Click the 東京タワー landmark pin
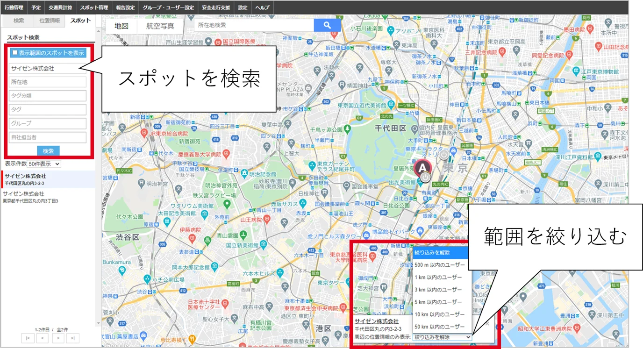This screenshot has width=643, height=349. pos(349,282)
